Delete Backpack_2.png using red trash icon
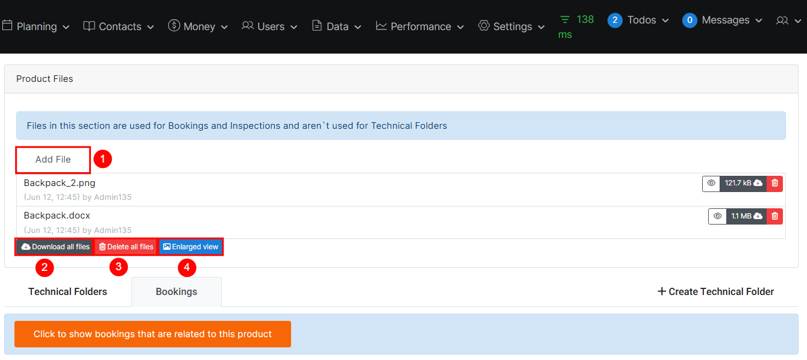This screenshot has width=807, height=360. 775,183
